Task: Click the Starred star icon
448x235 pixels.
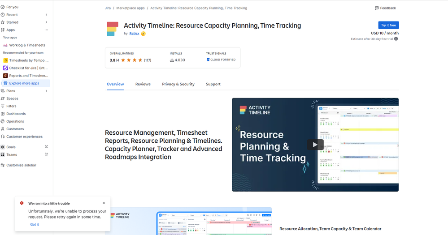Action: click(x=3, y=22)
